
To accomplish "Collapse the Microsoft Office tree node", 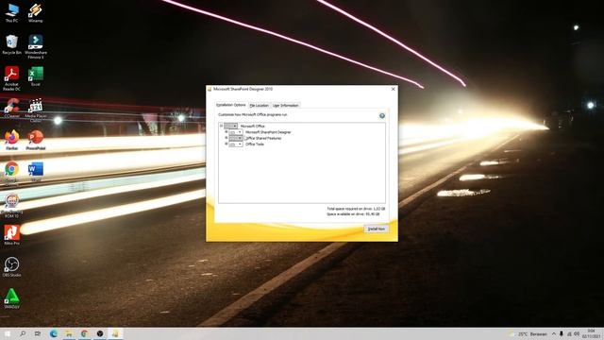I will [x=221, y=126].
